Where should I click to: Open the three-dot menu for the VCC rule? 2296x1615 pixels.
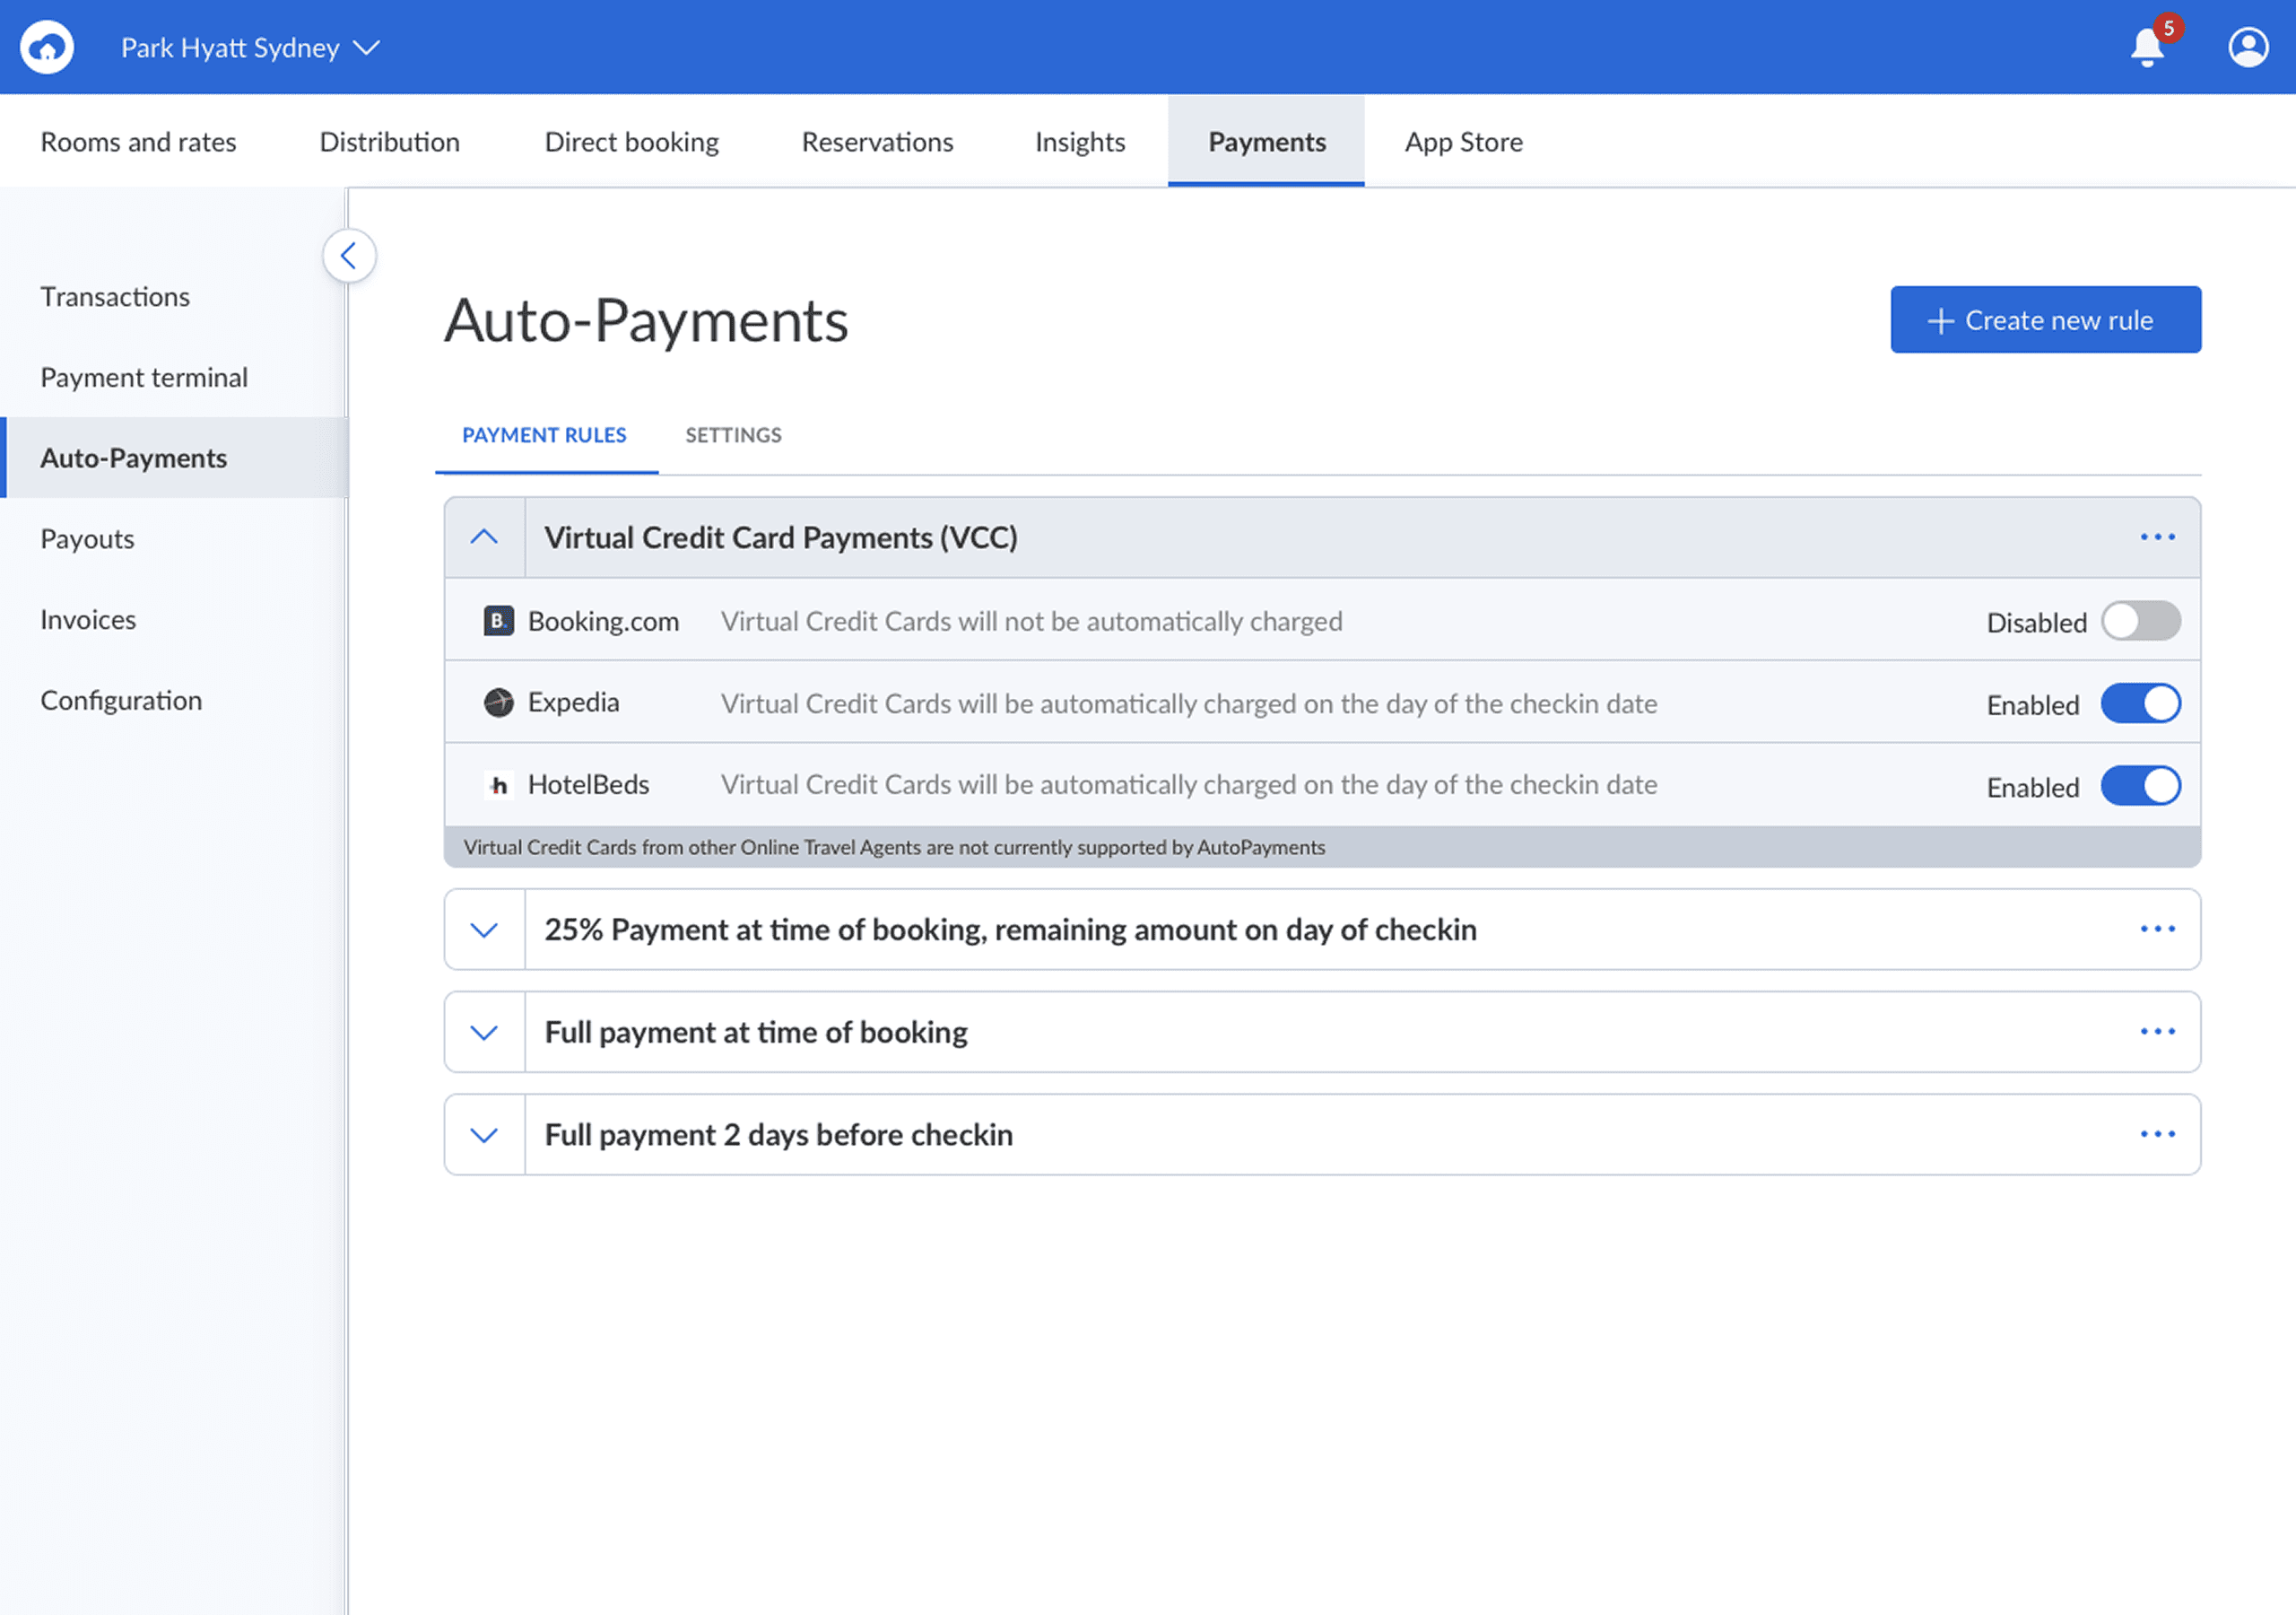click(2157, 537)
